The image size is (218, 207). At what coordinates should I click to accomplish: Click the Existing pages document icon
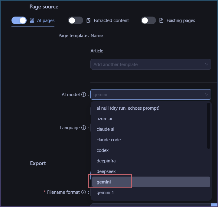(x=161, y=20)
